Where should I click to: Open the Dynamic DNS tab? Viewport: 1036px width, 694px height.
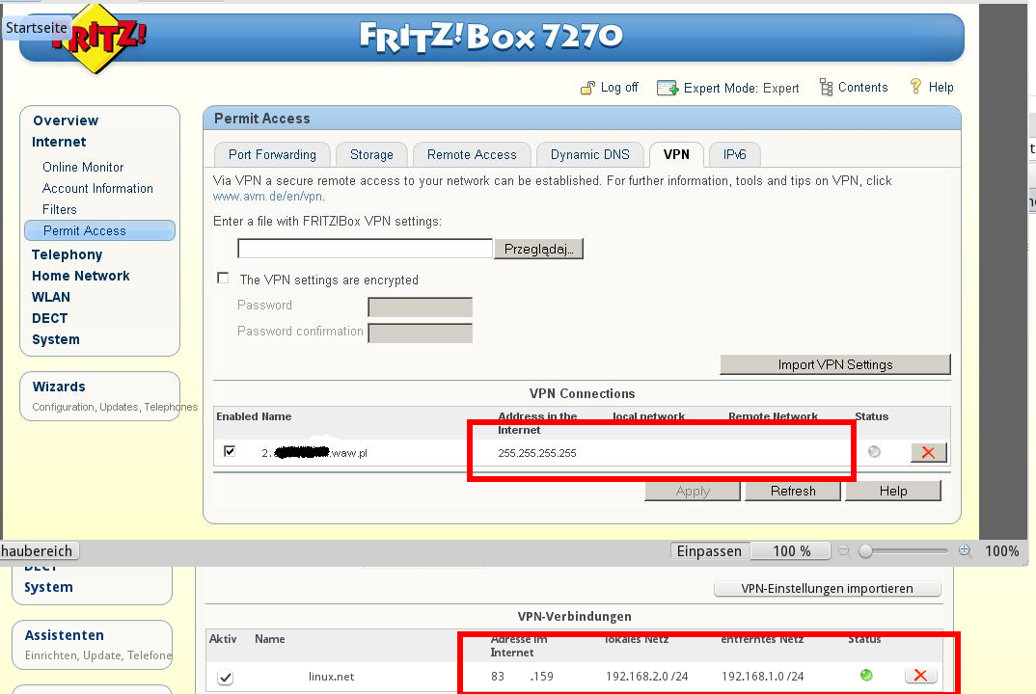pos(590,154)
